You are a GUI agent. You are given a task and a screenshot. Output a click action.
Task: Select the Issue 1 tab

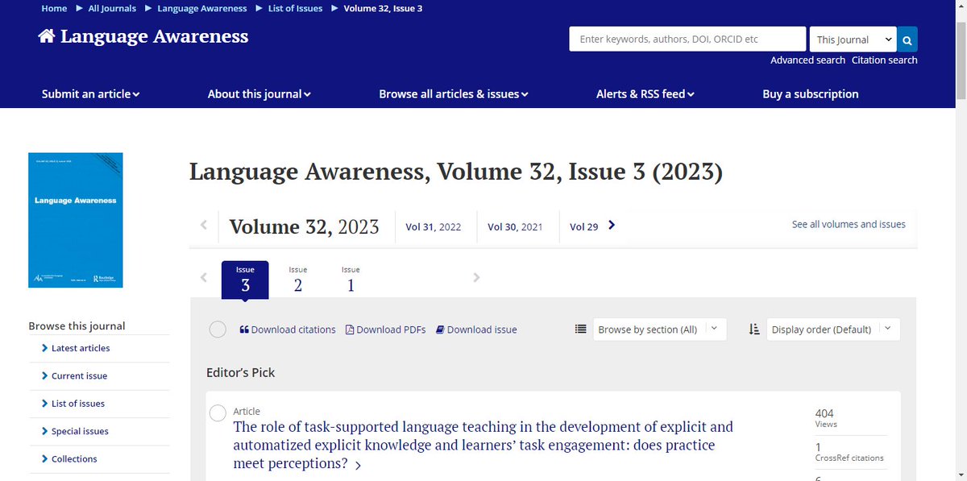coord(351,280)
